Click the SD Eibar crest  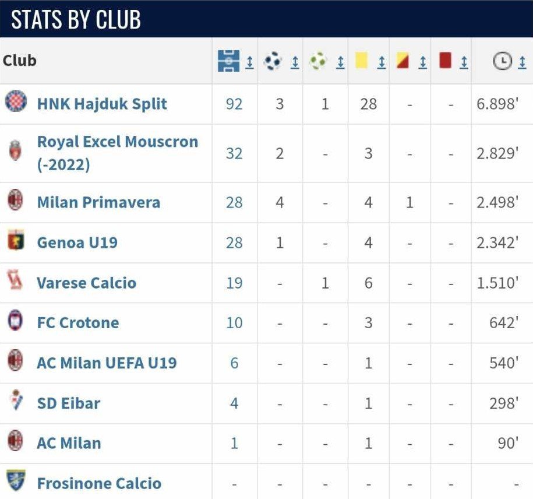[16, 400]
